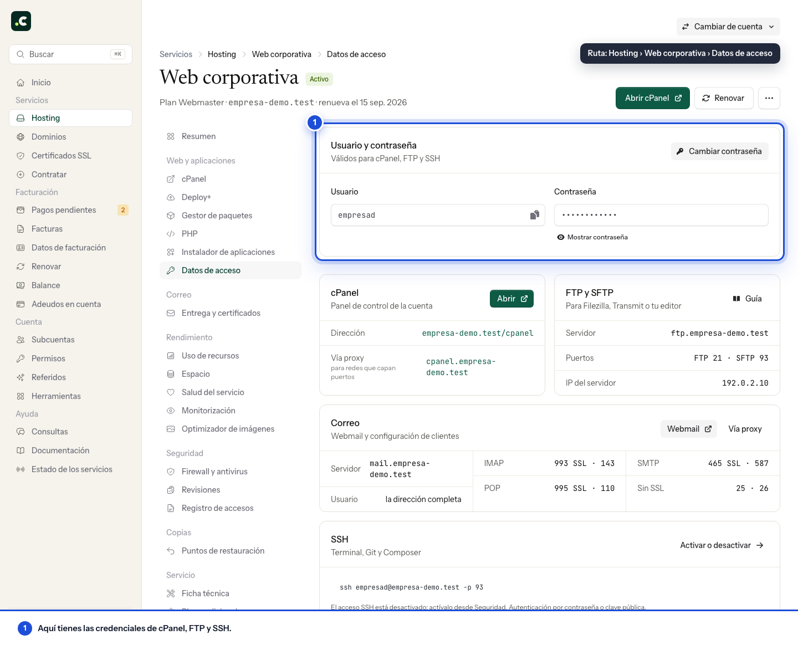Click the Referidos sparkle icon

click(x=21, y=377)
